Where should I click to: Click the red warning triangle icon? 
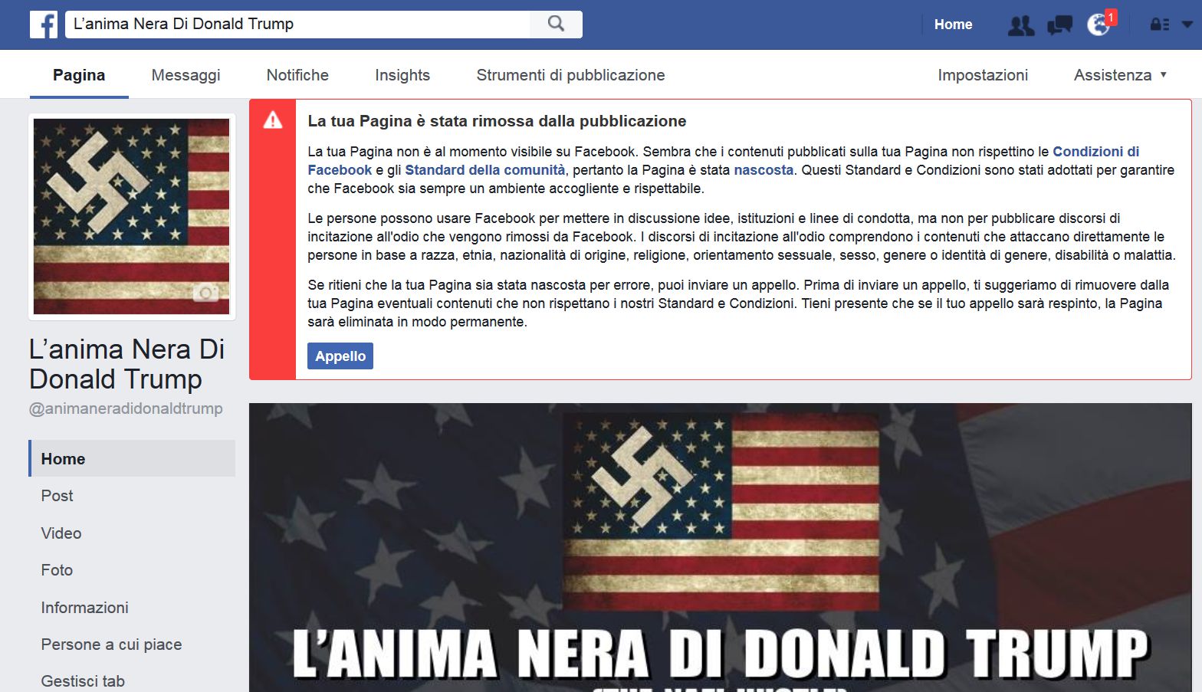273,120
